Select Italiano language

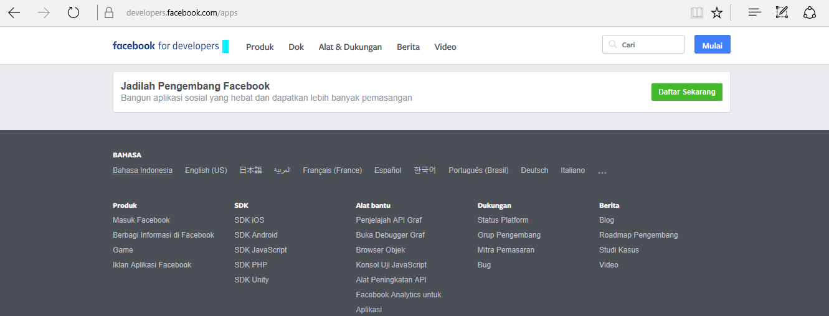[x=573, y=170]
